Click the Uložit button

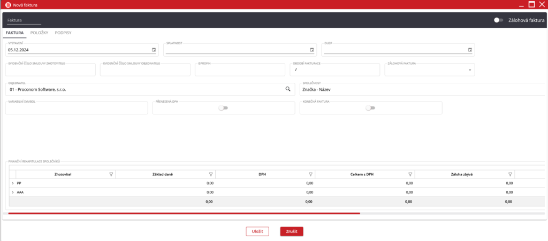pos(257,231)
